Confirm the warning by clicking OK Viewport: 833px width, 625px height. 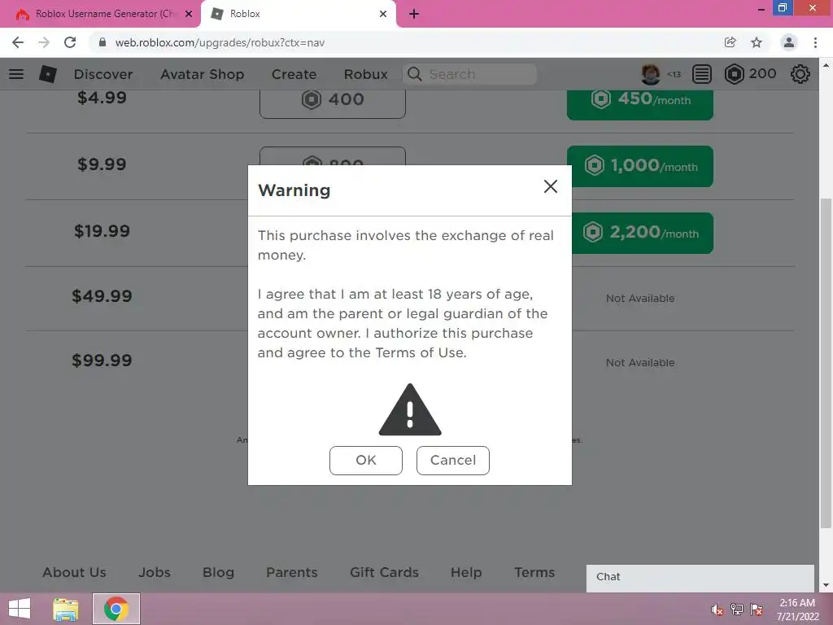click(365, 461)
